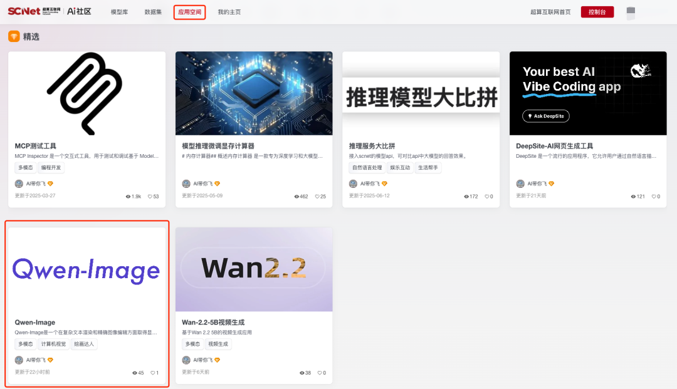Open the 数据集 tab
Image resolution: width=677 pixels, height=389 pixels.
(x=153, y=12)
